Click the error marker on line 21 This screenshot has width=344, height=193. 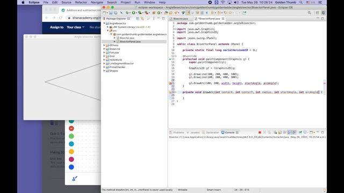tap(170, 83)
